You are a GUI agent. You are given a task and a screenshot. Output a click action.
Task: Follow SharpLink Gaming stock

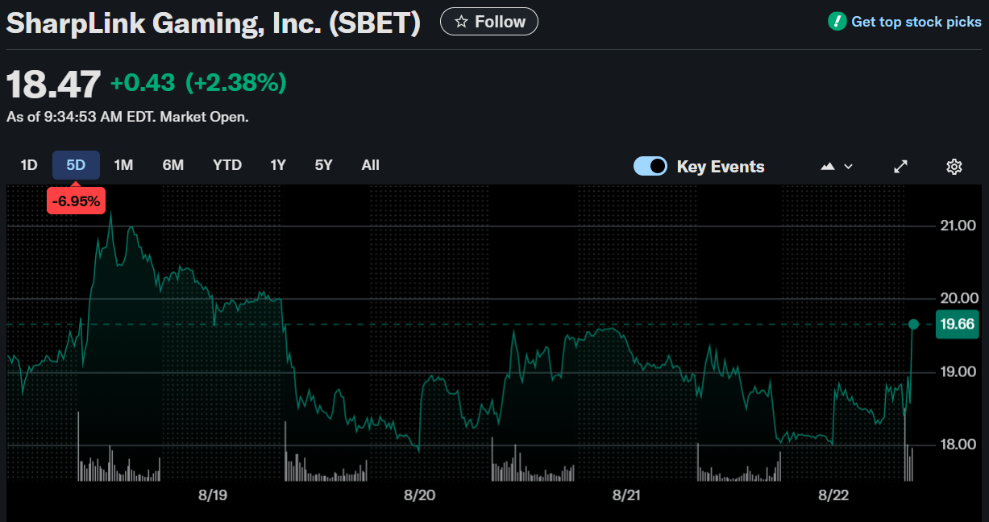pos(489,22)
